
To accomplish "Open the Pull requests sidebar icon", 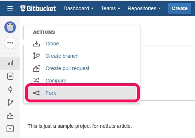I will pos(10,115).
